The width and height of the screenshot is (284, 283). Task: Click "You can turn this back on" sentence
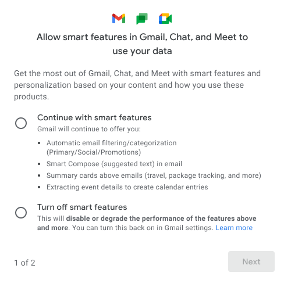[143, 228]
